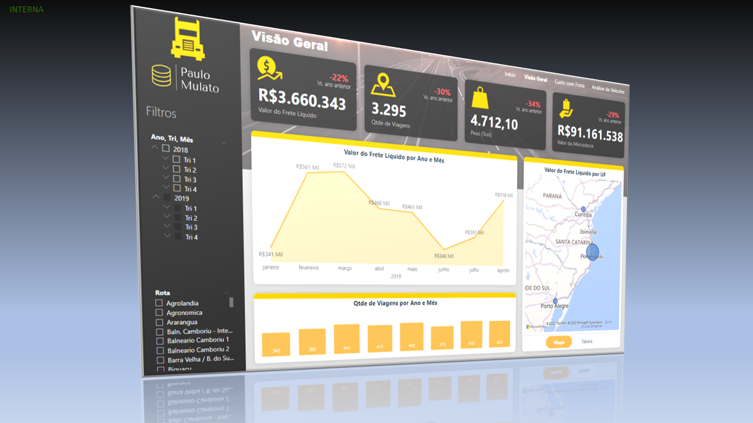The width and height of the screenshot is (753, 423).
Task: Click the location pin icon on the Viagens card
Action: pyautogui.click(x=384, y=84)
